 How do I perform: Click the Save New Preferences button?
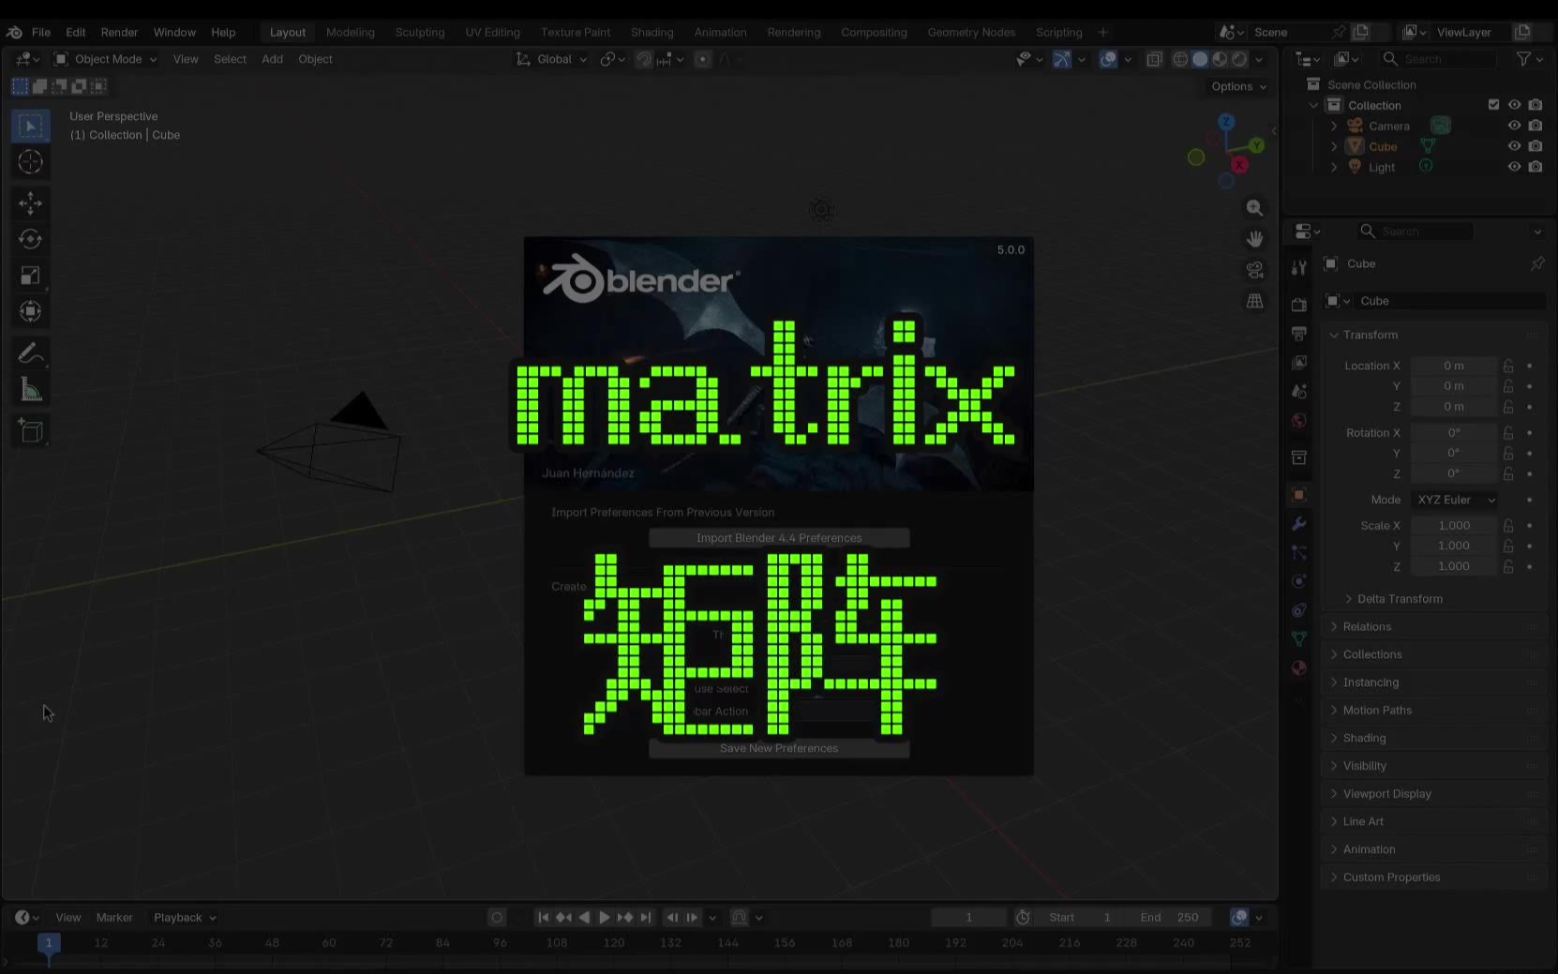click(778, 748)
